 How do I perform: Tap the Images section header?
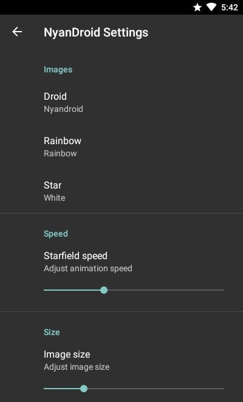pyautogui.click(x=58, y=69)
